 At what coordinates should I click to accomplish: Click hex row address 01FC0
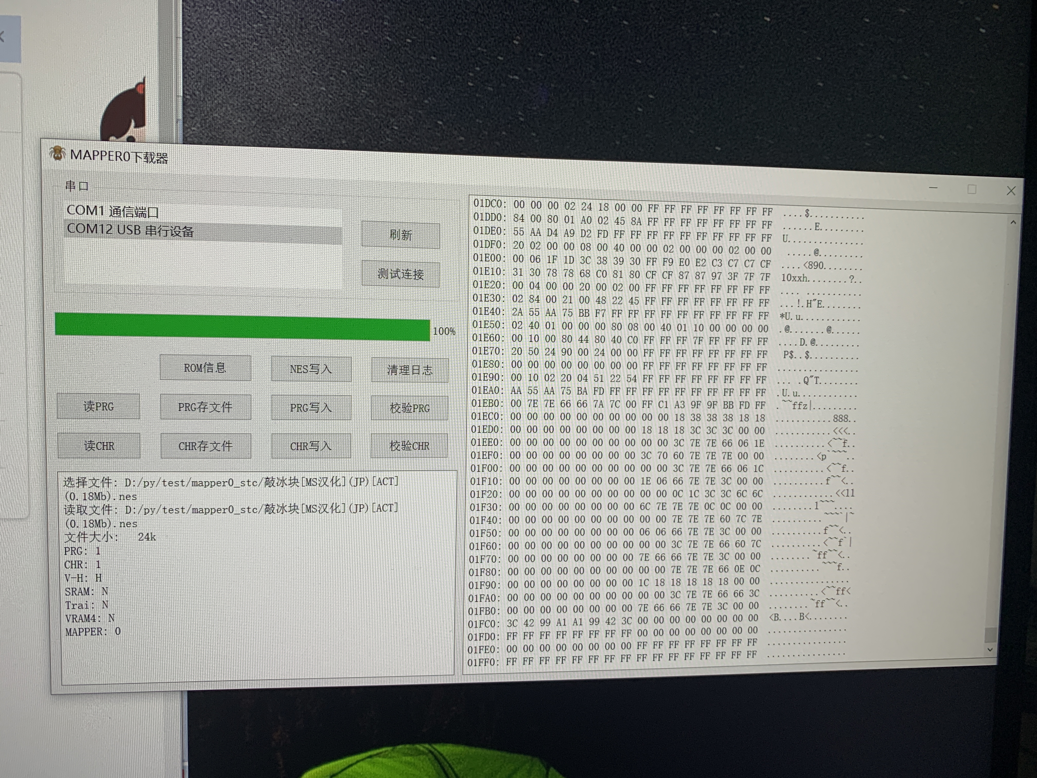485,624
